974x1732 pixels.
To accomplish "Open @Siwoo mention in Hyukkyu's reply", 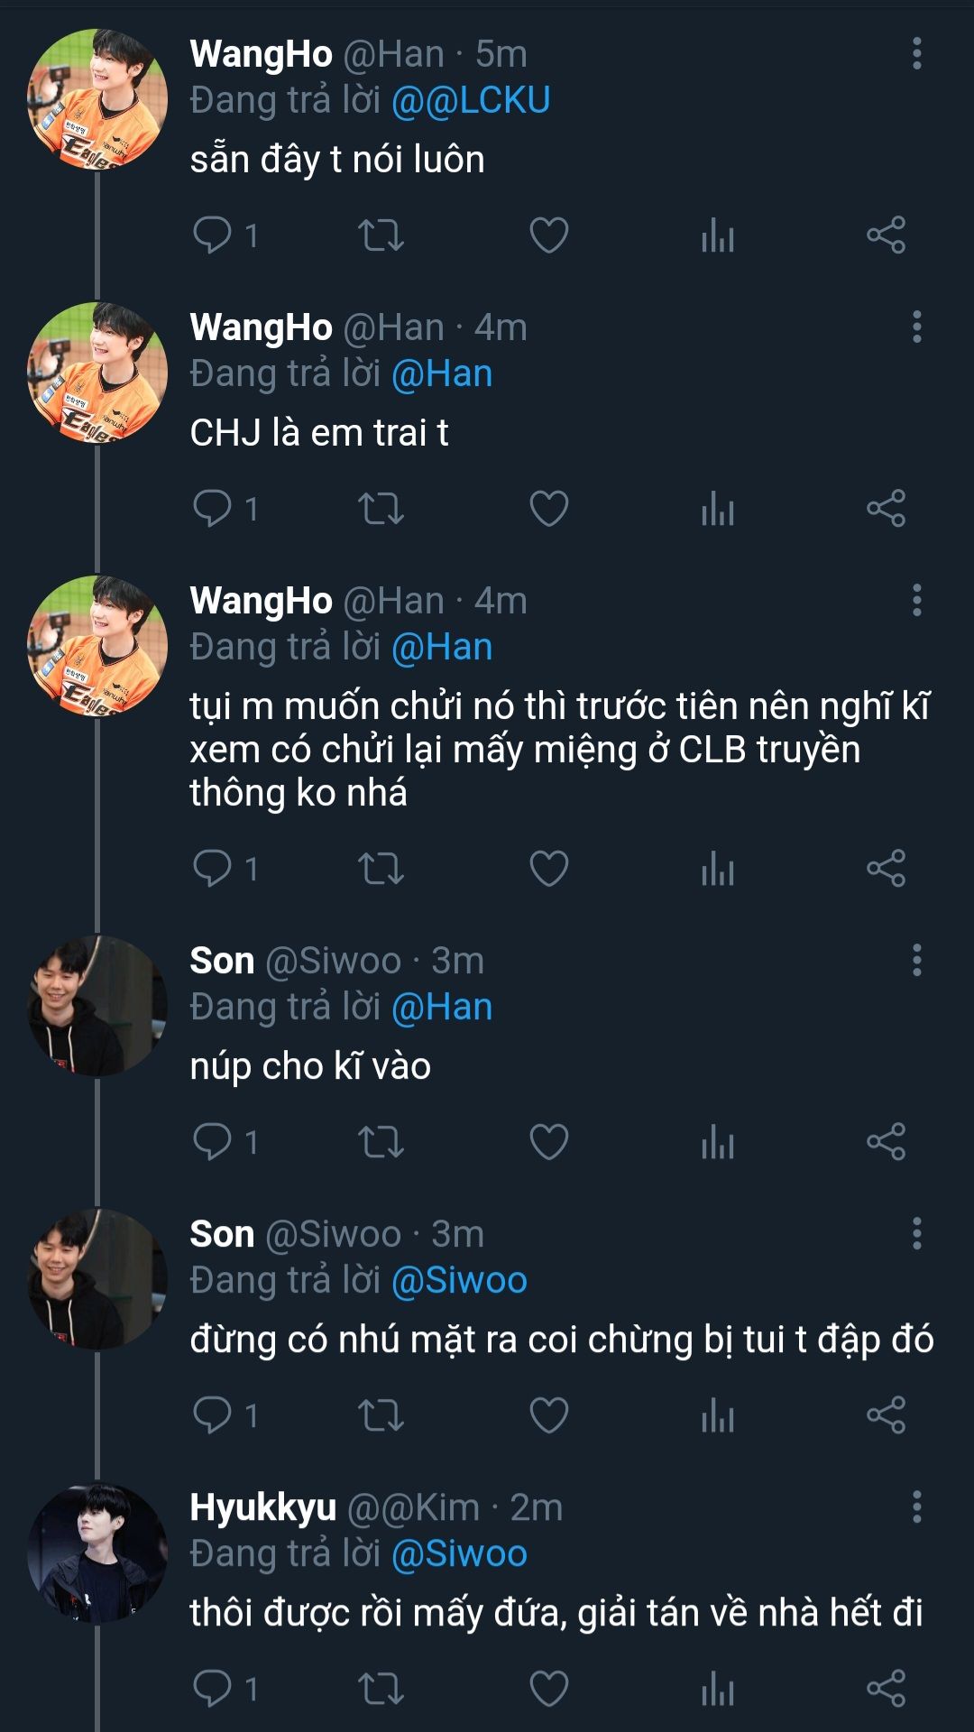I will tap(459, 1553).
